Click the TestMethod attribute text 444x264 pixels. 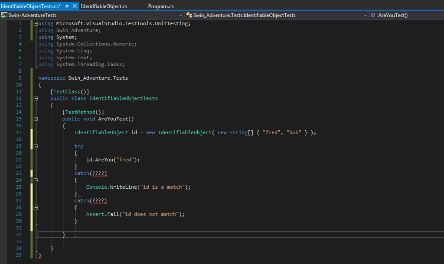coord(80,112)
